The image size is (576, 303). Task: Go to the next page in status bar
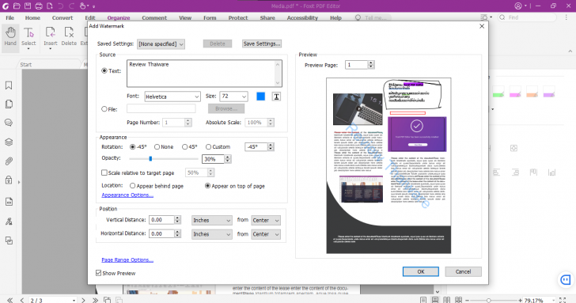pyautogui.click(x=83, y=300)
